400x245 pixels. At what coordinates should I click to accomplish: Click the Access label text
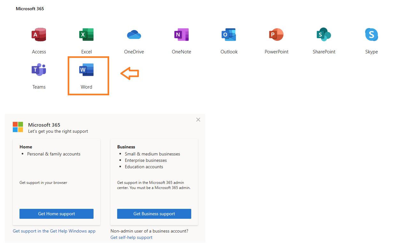(x=39, y=52)
